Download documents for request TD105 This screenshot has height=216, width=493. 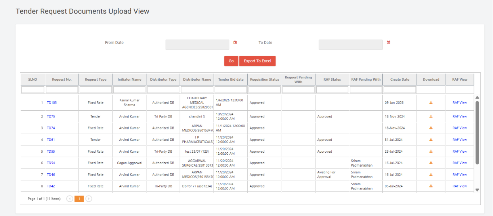[431, 102]
